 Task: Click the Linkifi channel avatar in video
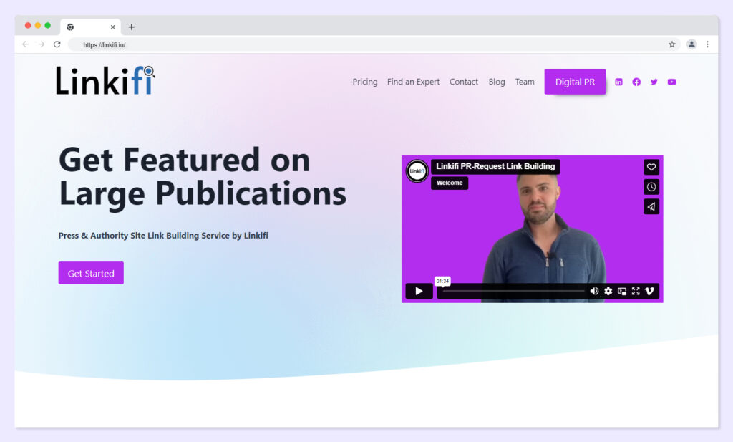(x=417, y=170)
